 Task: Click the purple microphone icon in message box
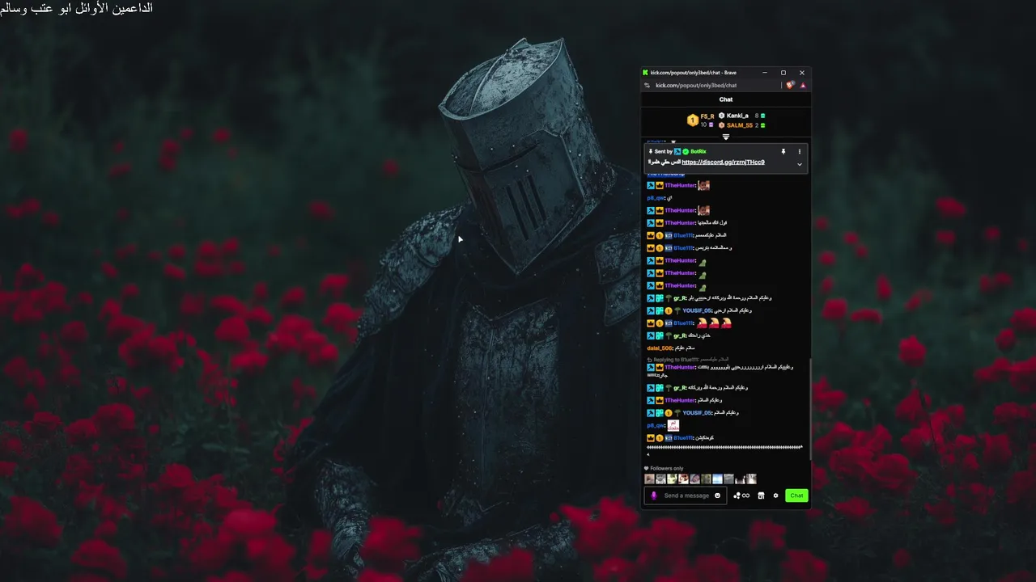(654, 496)
